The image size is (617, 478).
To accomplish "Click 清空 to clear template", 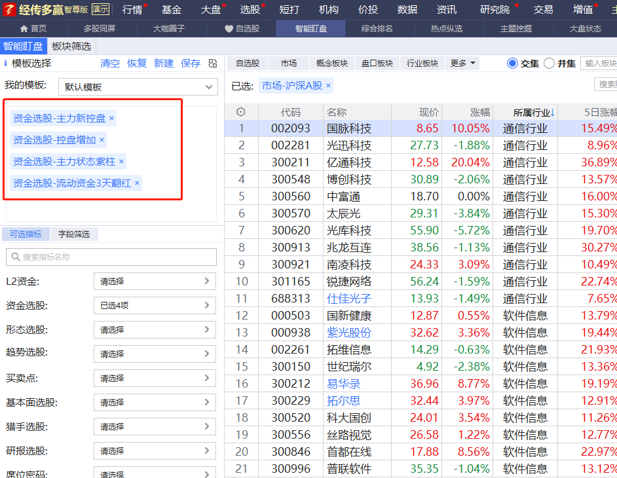I will coord(110,64).
